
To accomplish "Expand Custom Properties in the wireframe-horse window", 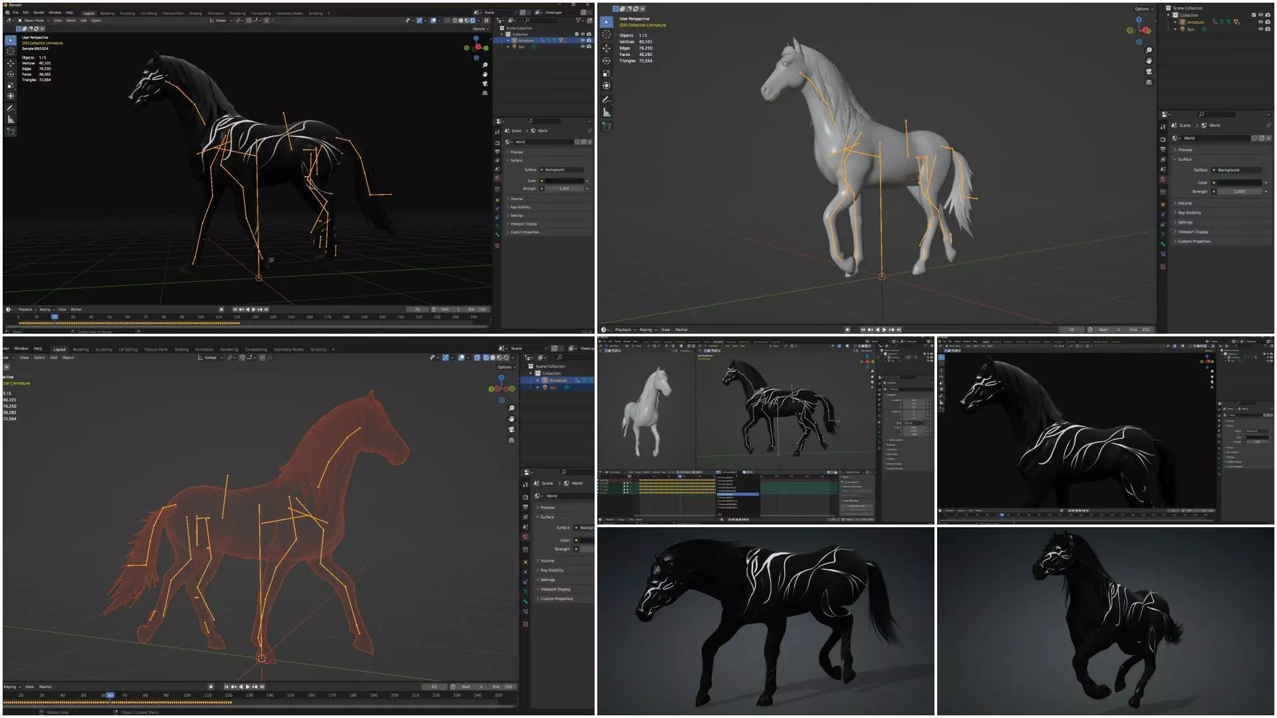I will click(x=556, y=599).
